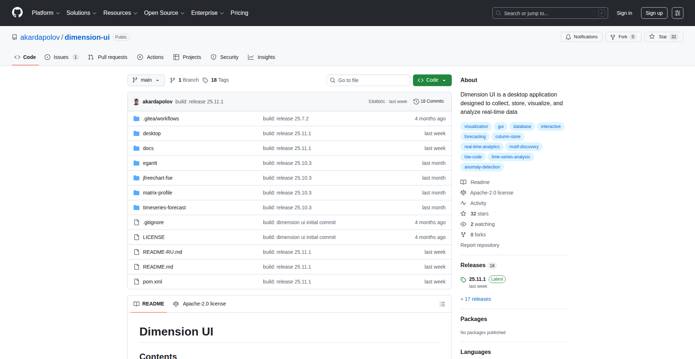The height and width of the screenshot is (359, 695).
Task: Open the README outline list icon
Action: tap(442, 304)
